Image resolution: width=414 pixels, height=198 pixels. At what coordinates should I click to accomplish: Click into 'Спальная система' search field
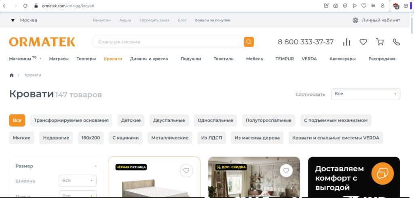pos(168,42)
